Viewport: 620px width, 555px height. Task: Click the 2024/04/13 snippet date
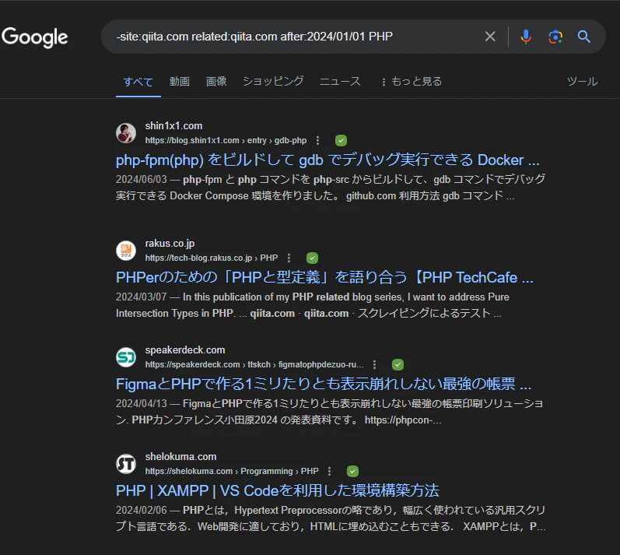[142, 403]
